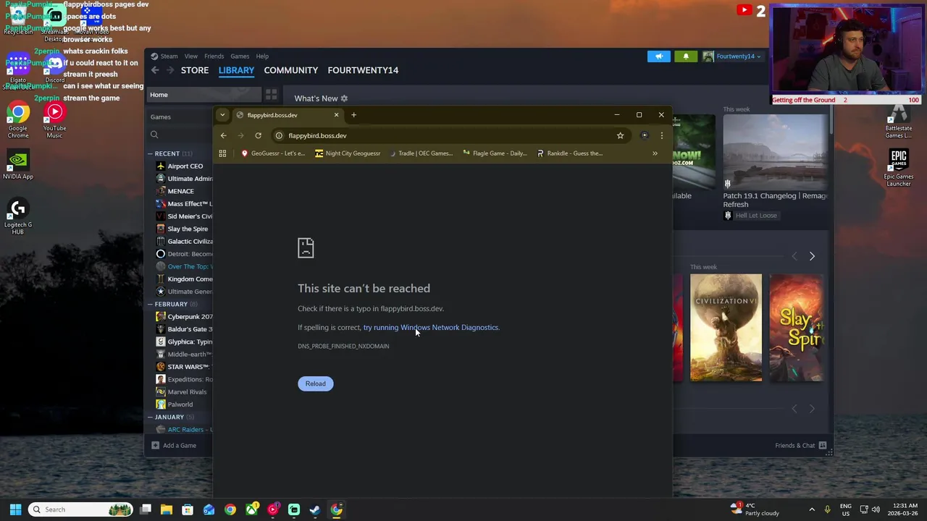Screen dimensions: 927x521
Task: Switch to the COMMUNITY tab in Steam
Action: coord(290,70)
